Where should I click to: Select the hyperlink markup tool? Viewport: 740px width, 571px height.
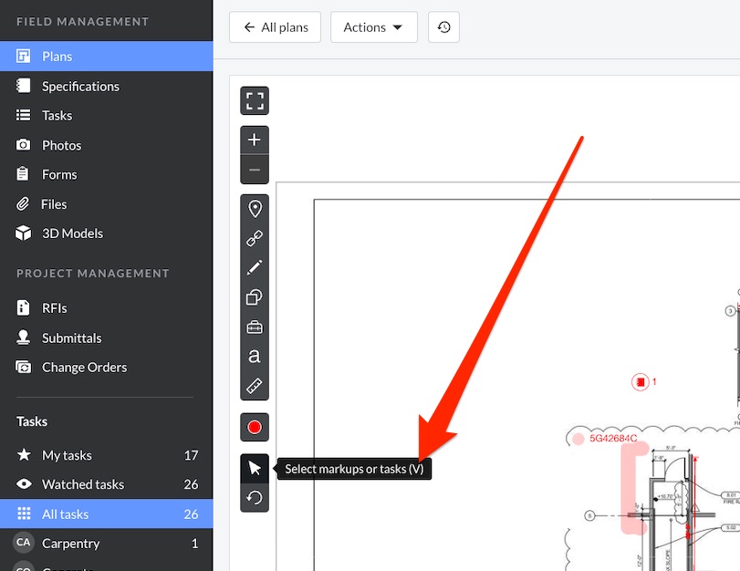(x=255, y=238)
